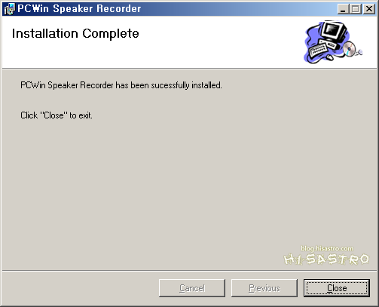Minimize the PCWin Speaker Recorder window
This screenshot has width=379, height=307.
point(343,9)
